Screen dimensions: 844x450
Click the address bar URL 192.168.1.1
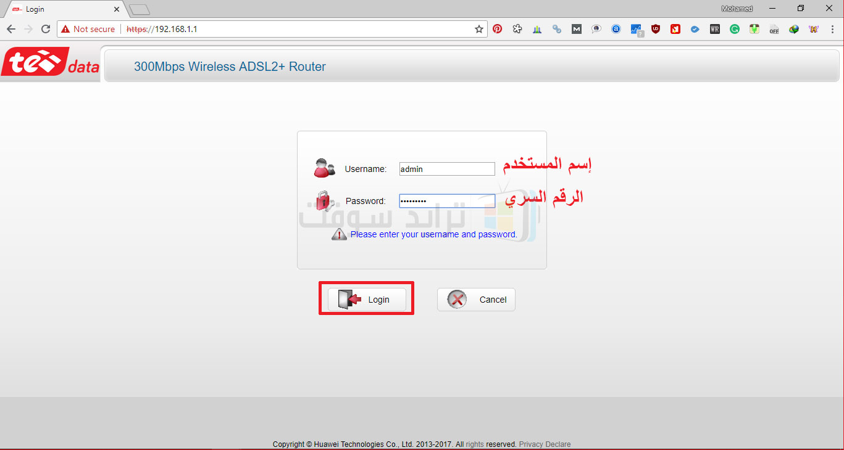tap(162, 29)
